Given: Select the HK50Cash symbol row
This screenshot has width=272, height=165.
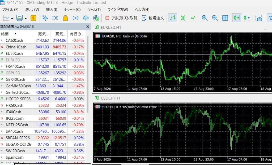Looking at the screenshot, I should point(42,105).
